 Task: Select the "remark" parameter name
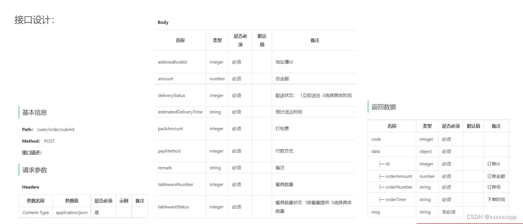pos(165,168)
